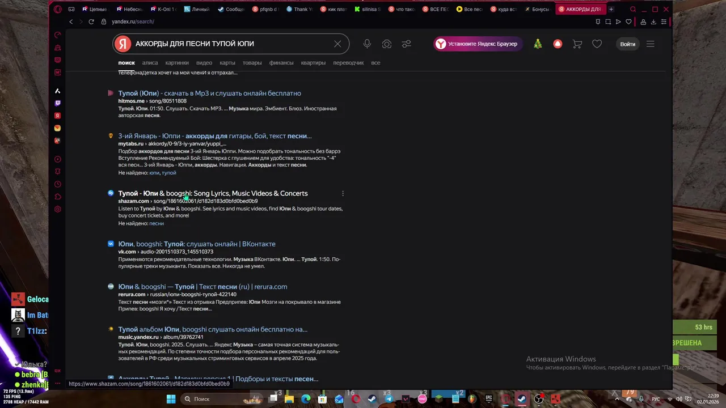Image resolution: width=726 pixels, height=408 pixels.
Task: Switch to the silinisa browser tab
Action: [x=368, y=9]
